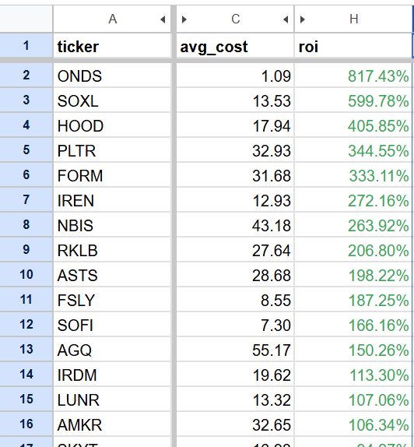Screen dimensions: 414x447
Task: Expand hidden columns after column A
Action: [163, 19]
